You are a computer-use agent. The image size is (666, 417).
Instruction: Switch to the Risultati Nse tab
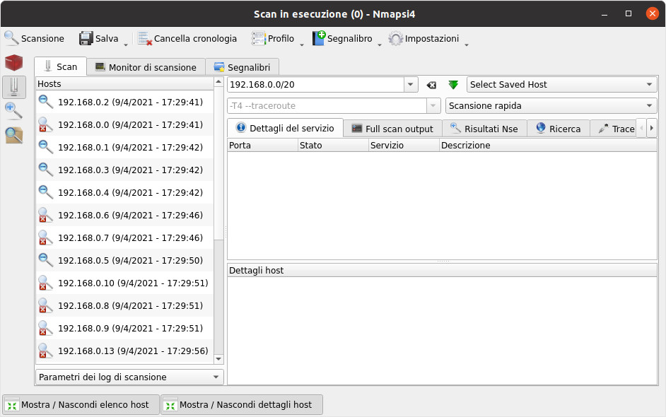[484, 129]
